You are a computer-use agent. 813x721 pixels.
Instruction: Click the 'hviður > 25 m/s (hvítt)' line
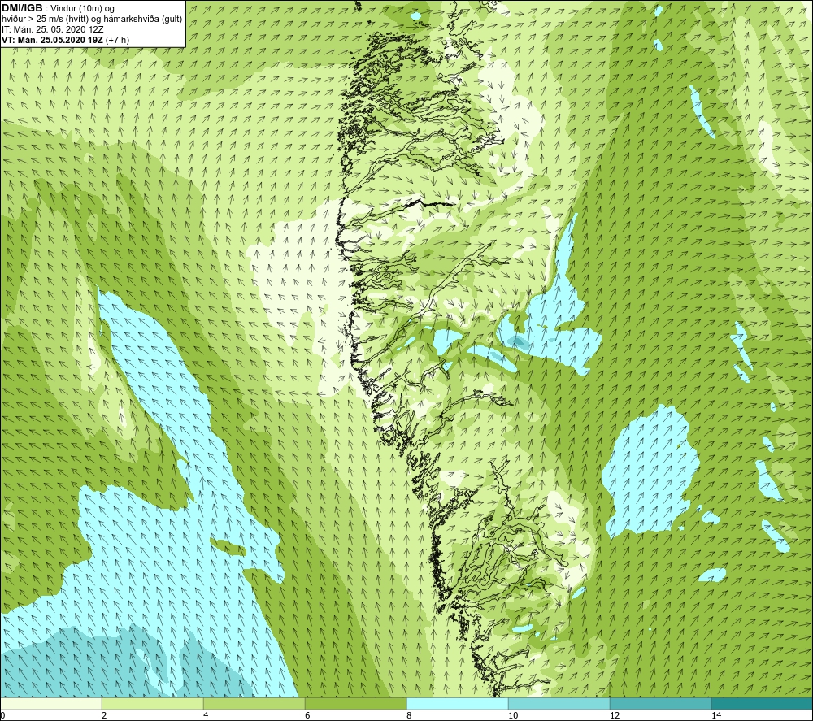[x=45, y=20]
